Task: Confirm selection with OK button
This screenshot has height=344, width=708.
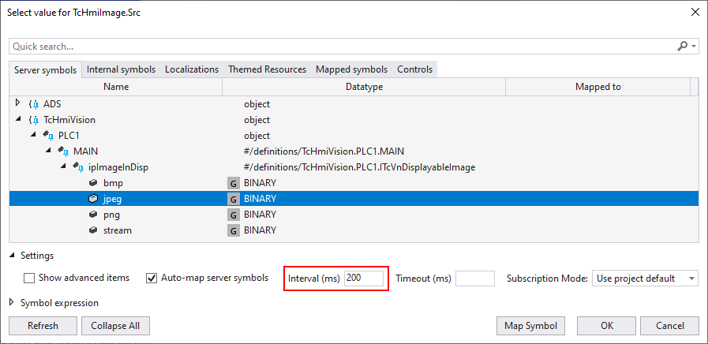Action: point(607,326)
